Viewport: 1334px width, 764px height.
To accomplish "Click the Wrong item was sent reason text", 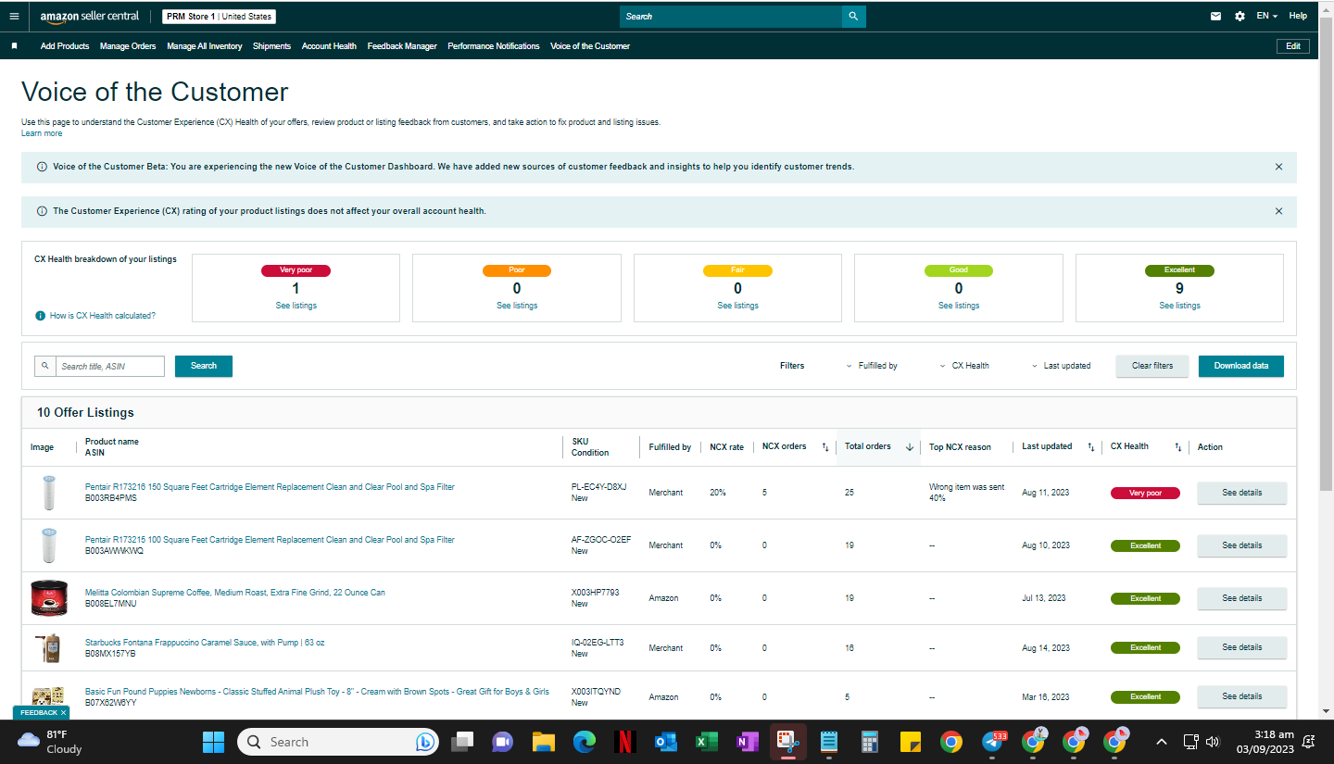I will pos(966,487).
